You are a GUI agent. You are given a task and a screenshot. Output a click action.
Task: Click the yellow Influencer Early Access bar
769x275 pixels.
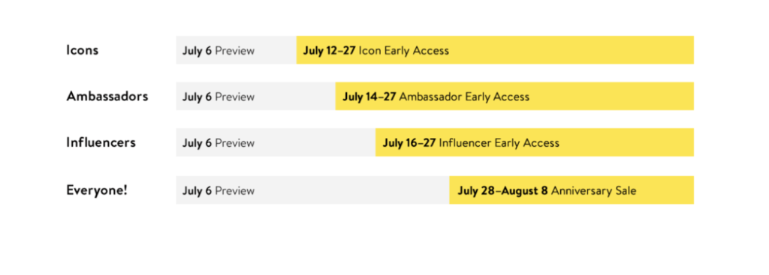[x=535, y=142]
